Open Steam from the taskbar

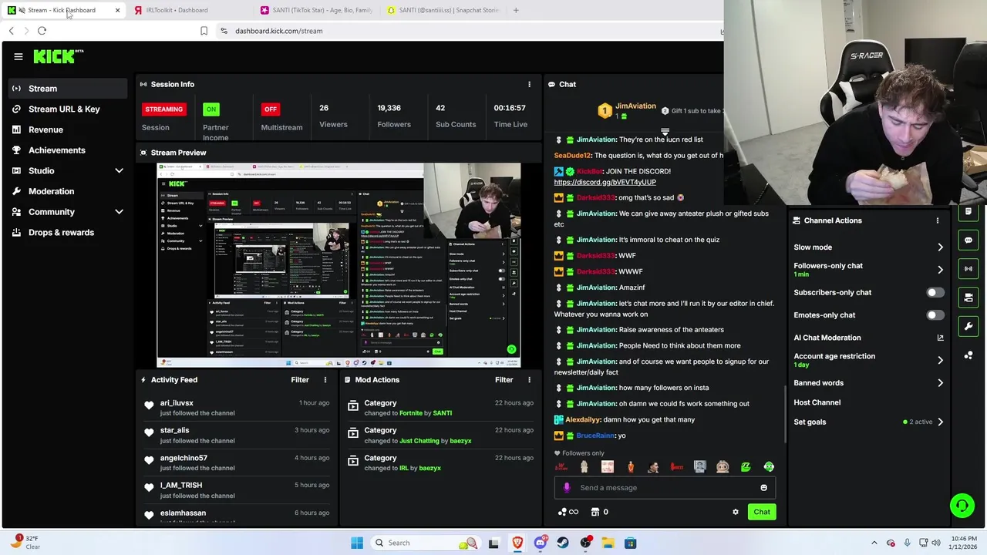563,543
